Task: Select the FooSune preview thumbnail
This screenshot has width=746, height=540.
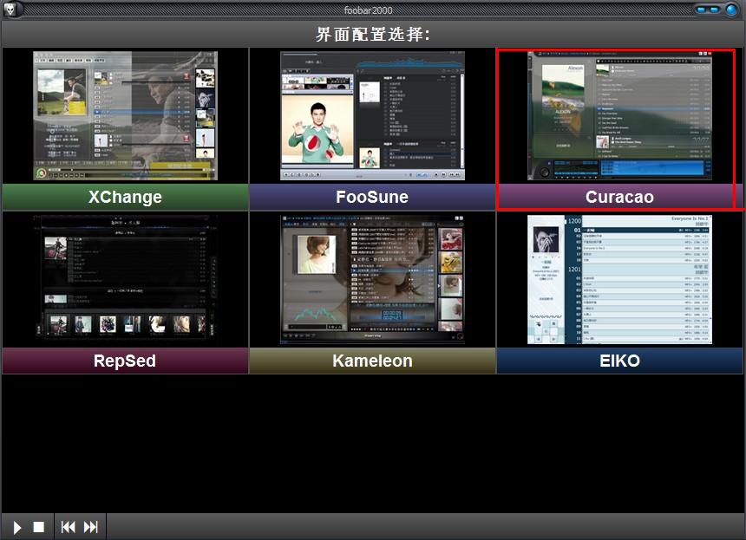Action: [372, 115]
